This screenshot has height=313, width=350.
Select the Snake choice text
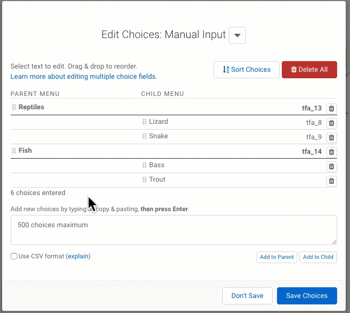(x=158, y=136)
